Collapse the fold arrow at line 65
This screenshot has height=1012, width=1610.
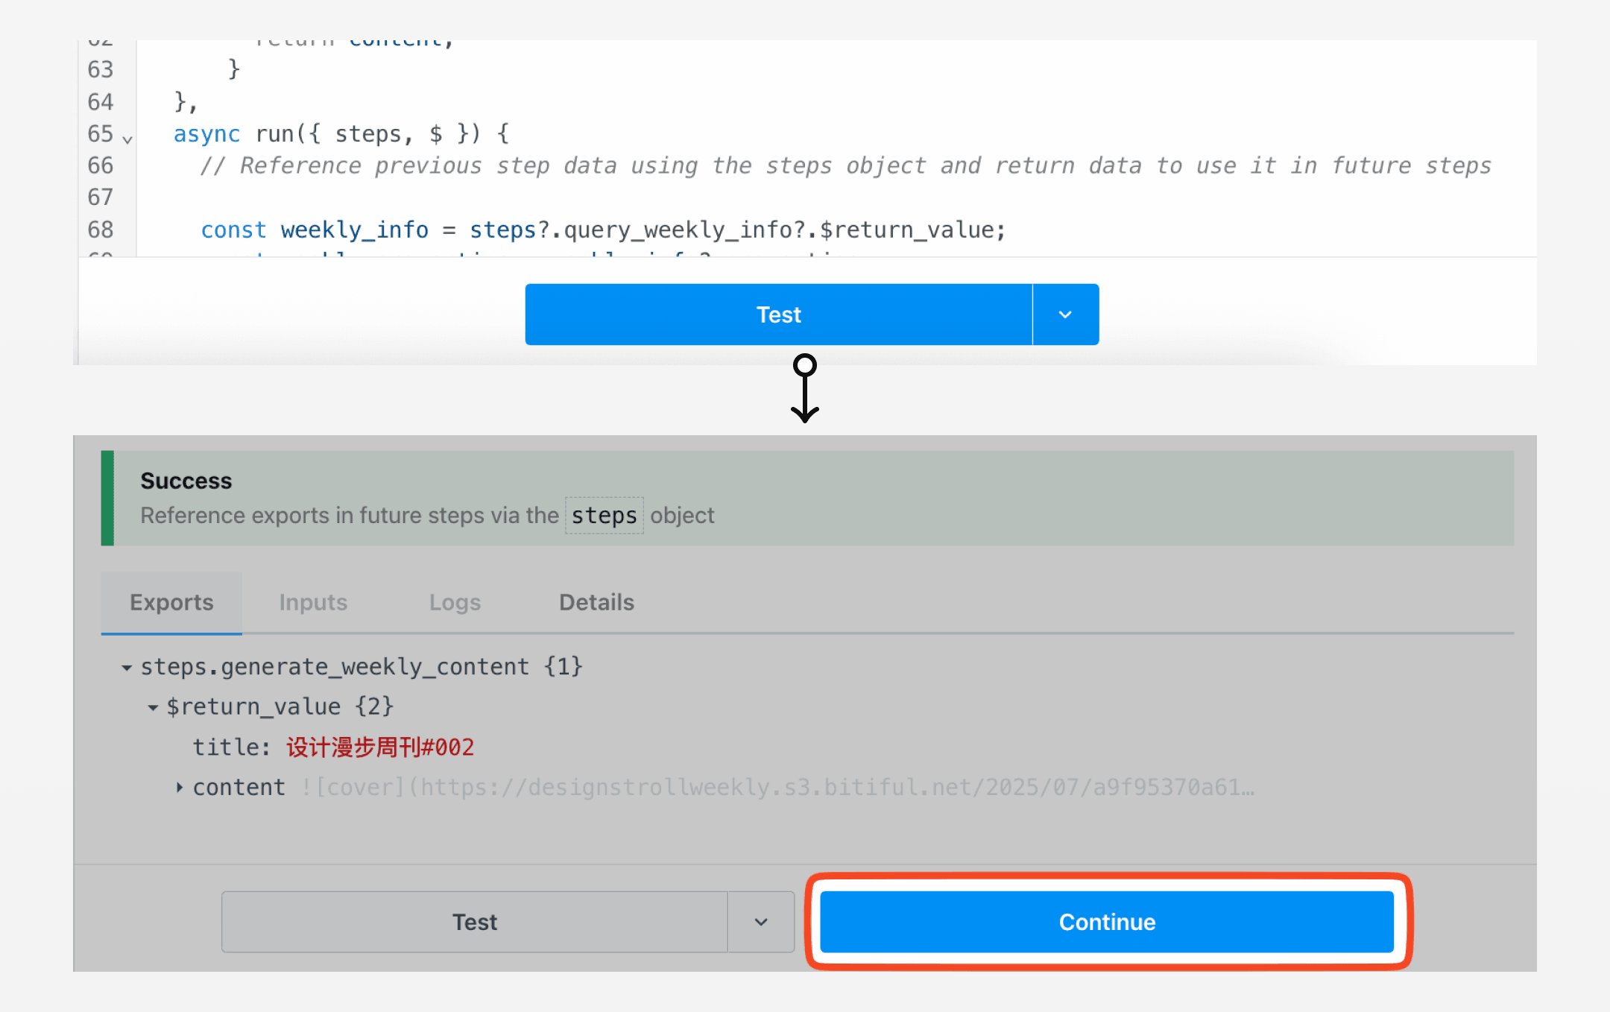pyautogui.click(x=127, y=139)
